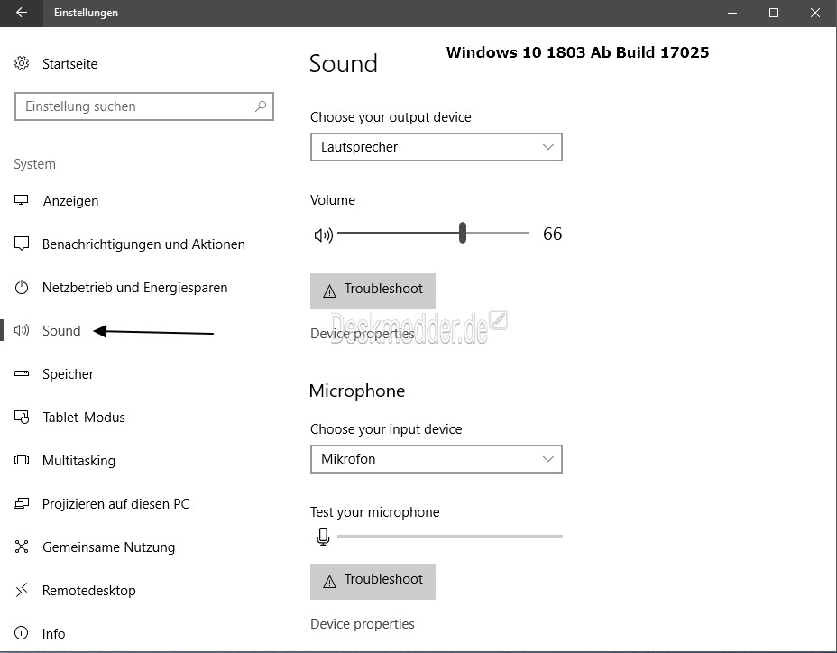
Task: Open Netzbetrieb und Energiesparen power icon
Action: [x=22, y=287]
